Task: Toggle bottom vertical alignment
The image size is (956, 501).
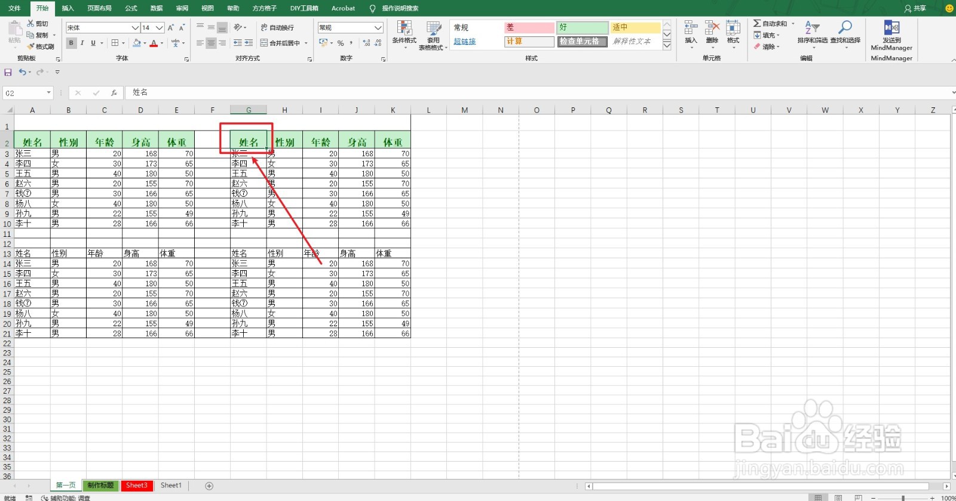Action: point(222,27)
